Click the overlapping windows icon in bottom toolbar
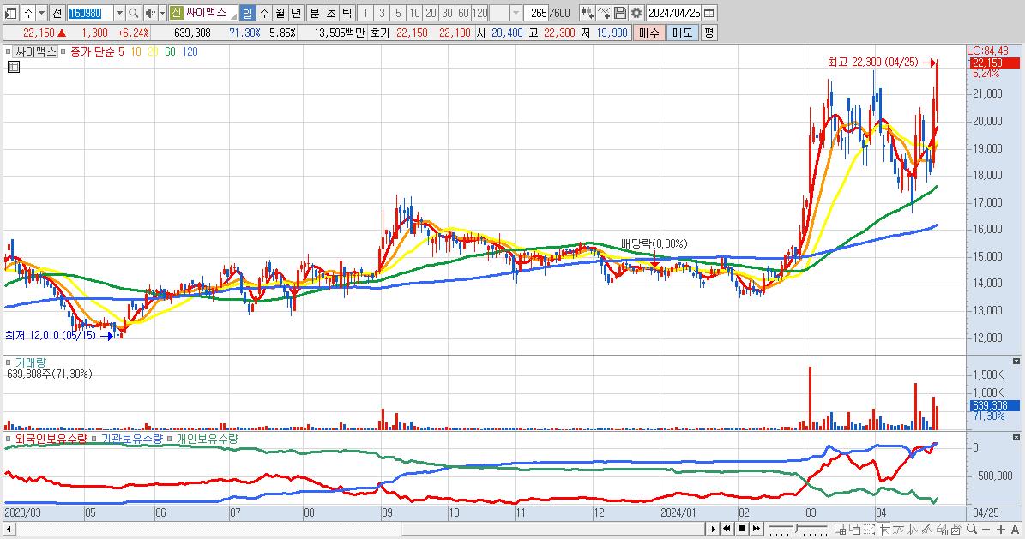This screenshot has width=1025, height=539. pyautogui.click(x=854, y=529)
